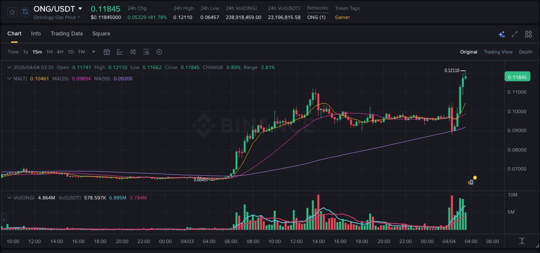Open the AI analysis assistant
The image size is (540, 253).
click(x=501, y=34)
